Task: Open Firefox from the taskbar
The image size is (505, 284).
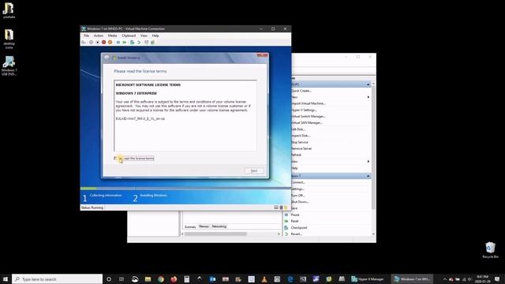Action: (174, 278)
